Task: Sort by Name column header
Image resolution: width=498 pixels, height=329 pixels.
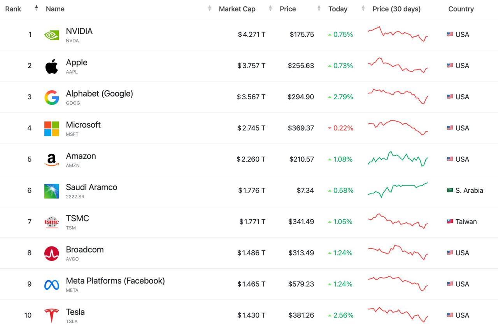Action: [55, 9]
